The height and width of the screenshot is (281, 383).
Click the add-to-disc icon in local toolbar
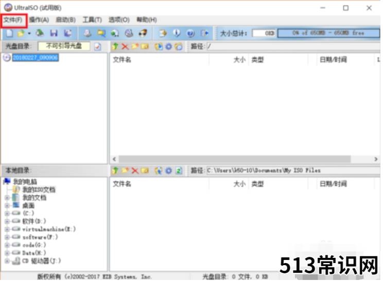tap(159, 170)
